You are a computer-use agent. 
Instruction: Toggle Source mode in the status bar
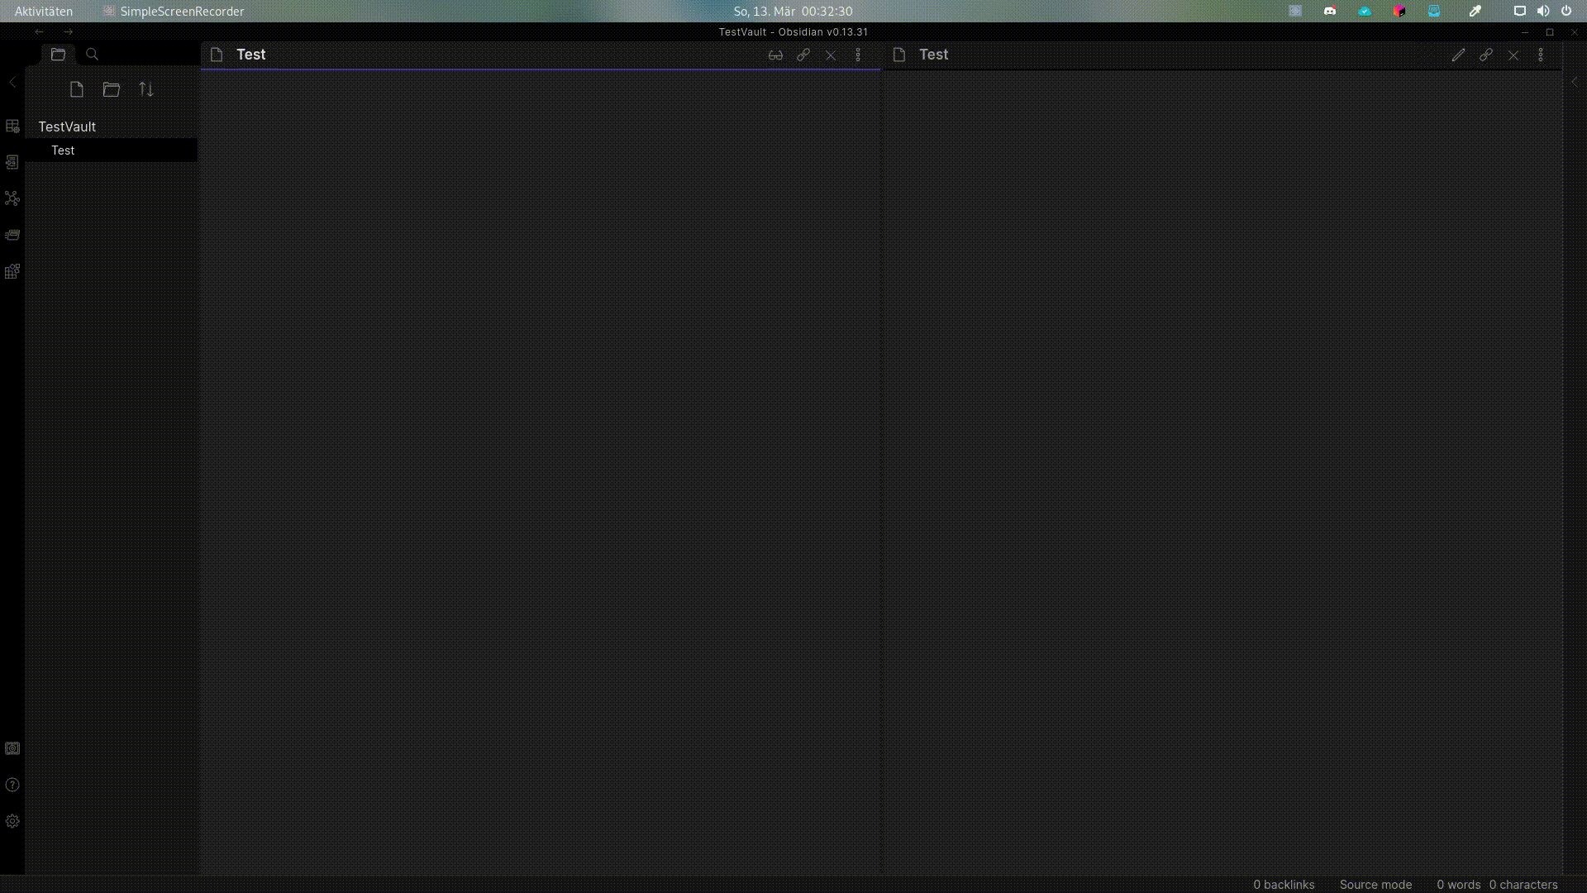1375,884
